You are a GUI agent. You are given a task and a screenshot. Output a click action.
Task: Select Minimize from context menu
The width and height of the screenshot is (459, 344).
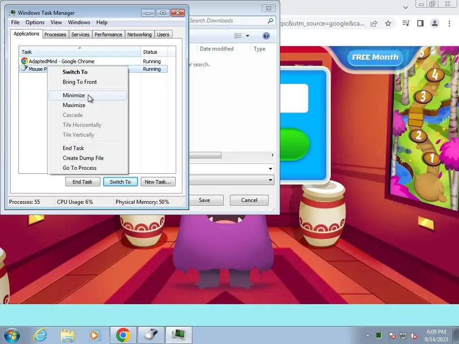click(87, 95)
